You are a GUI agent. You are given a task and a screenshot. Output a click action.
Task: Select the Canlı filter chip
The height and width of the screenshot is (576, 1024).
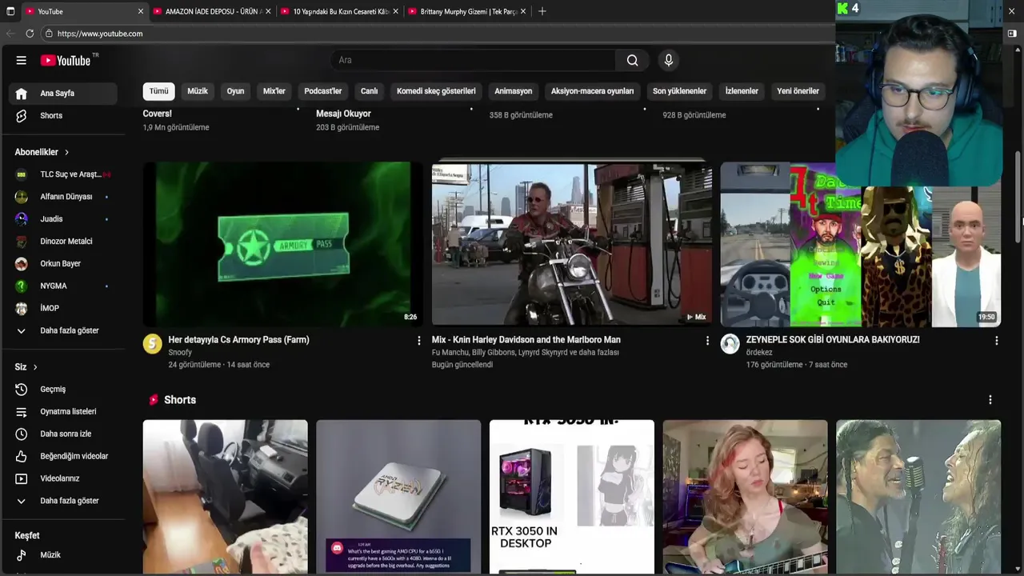(x=369, y=91)
